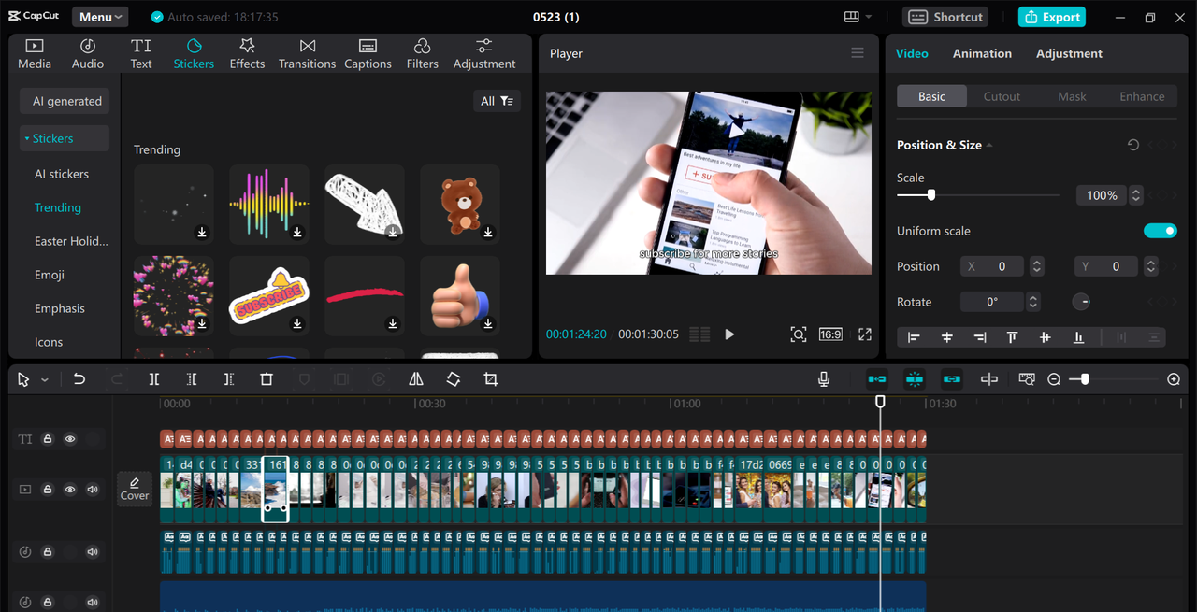Align left in Position & Size panel
The height and width of the screenshot is (612, 1197).
(x=914, y=337)
